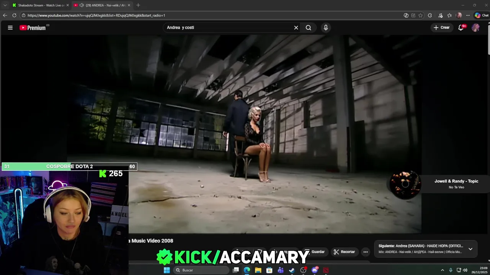This screenshot has width=490, height=275.
Task: Clear the search box with the X
Action: (296, 27)
